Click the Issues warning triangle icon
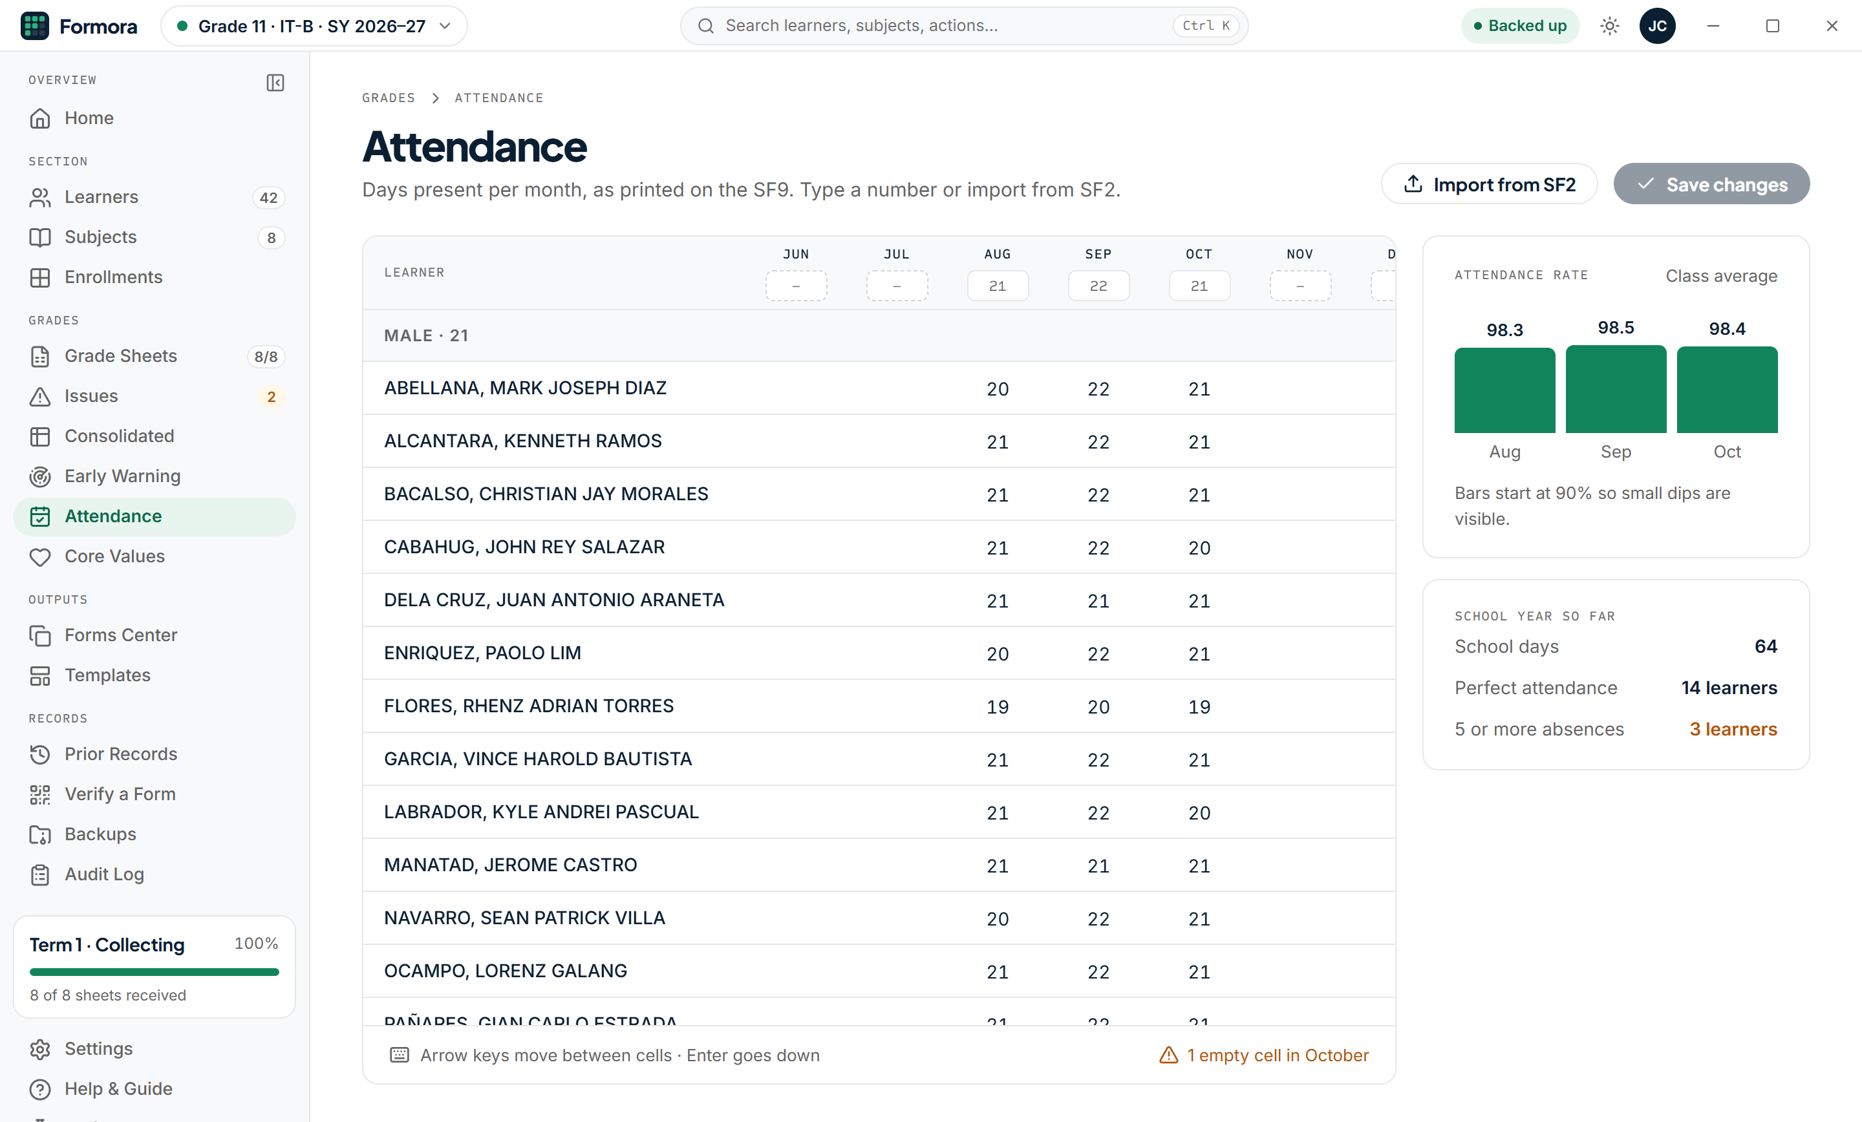The height and width of the screenshot is (1122, 1862). [x=40, y=397]
